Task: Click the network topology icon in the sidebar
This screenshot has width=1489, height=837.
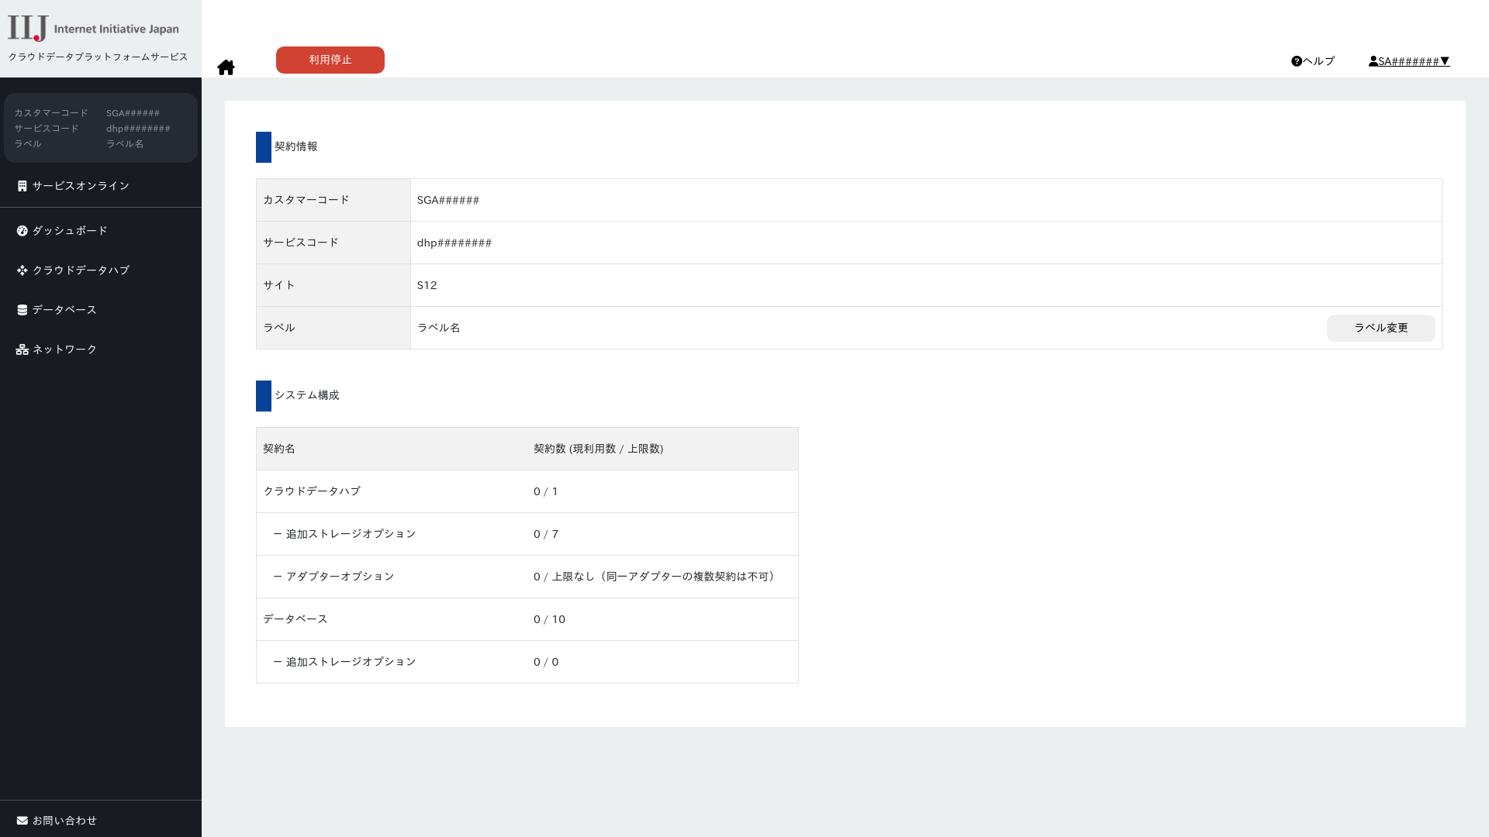Action: [22, 350]
